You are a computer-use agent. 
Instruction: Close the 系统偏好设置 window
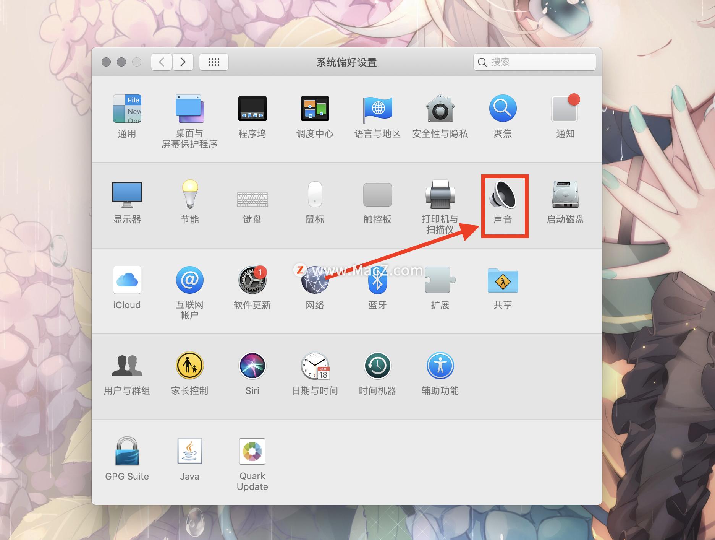click(106, 62)
